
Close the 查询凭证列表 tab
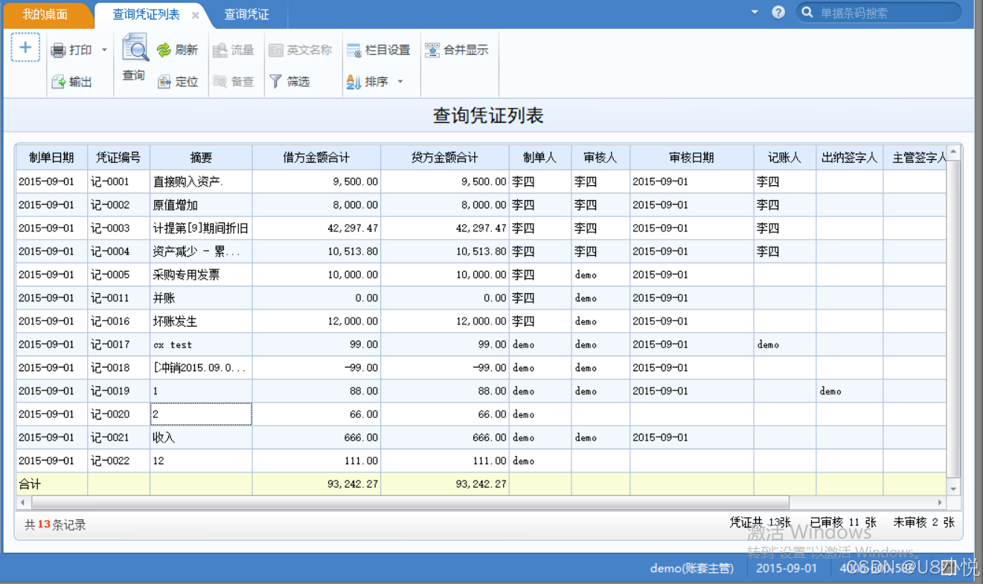click(195, 15)
